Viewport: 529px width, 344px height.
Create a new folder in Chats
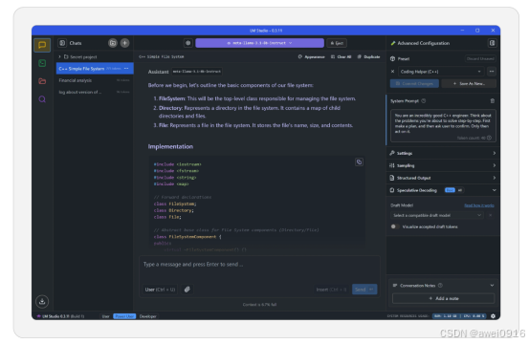click(113, 43)
